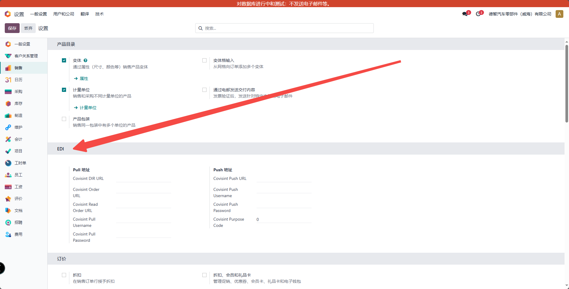Open the Recruitment (招聘) settings icon
The height and width of the screenshot is (289, 569).
(8, 222)
